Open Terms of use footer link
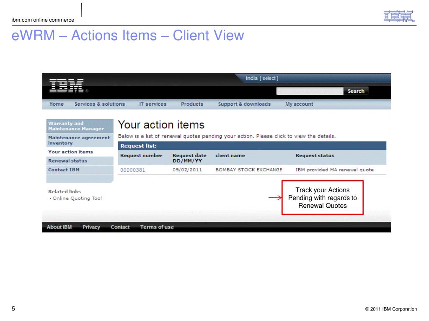Viewport: 429px width, 321px height. pos(157,227)
